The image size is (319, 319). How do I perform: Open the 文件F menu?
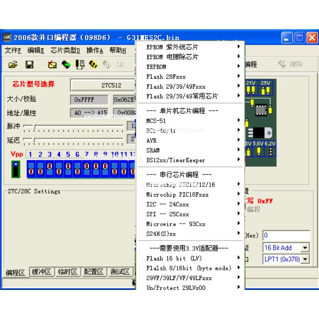[x=13, y=50]
